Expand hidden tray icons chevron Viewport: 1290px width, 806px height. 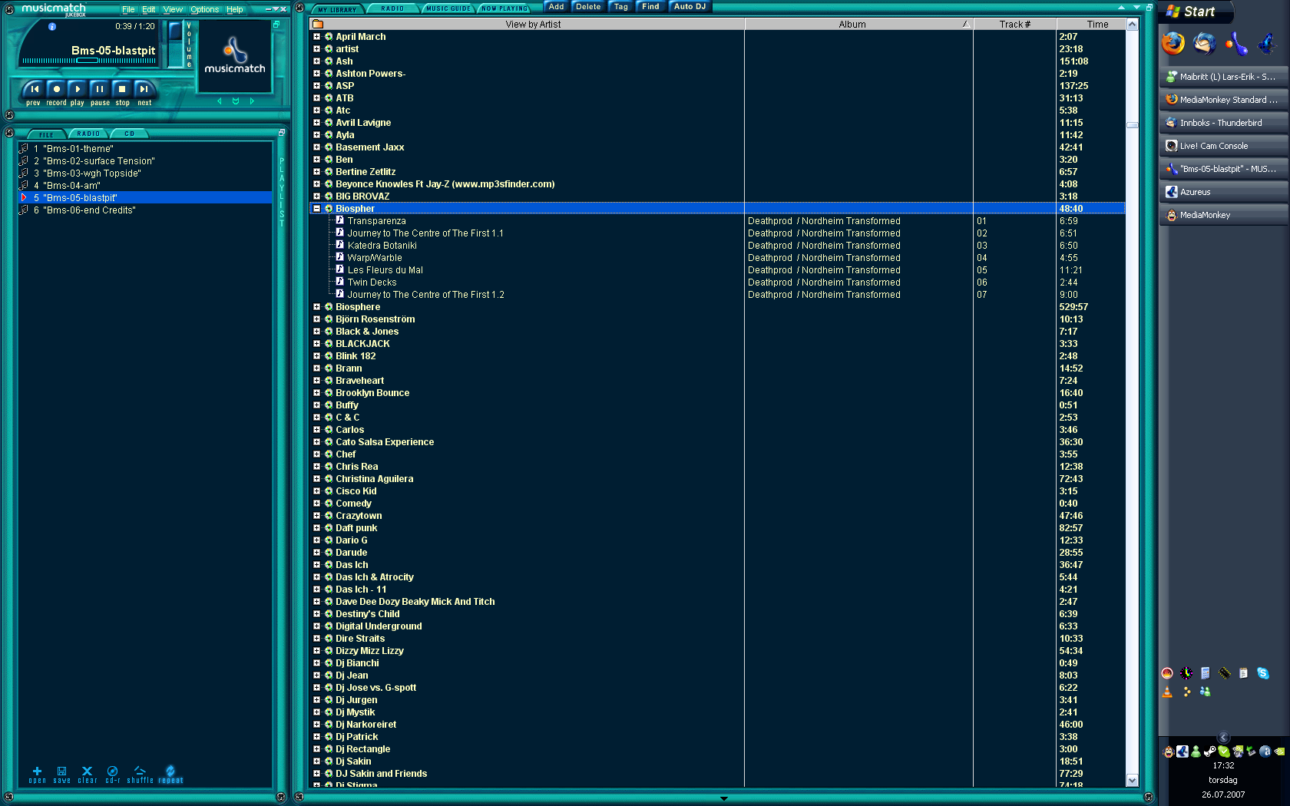click(1224, 737)
